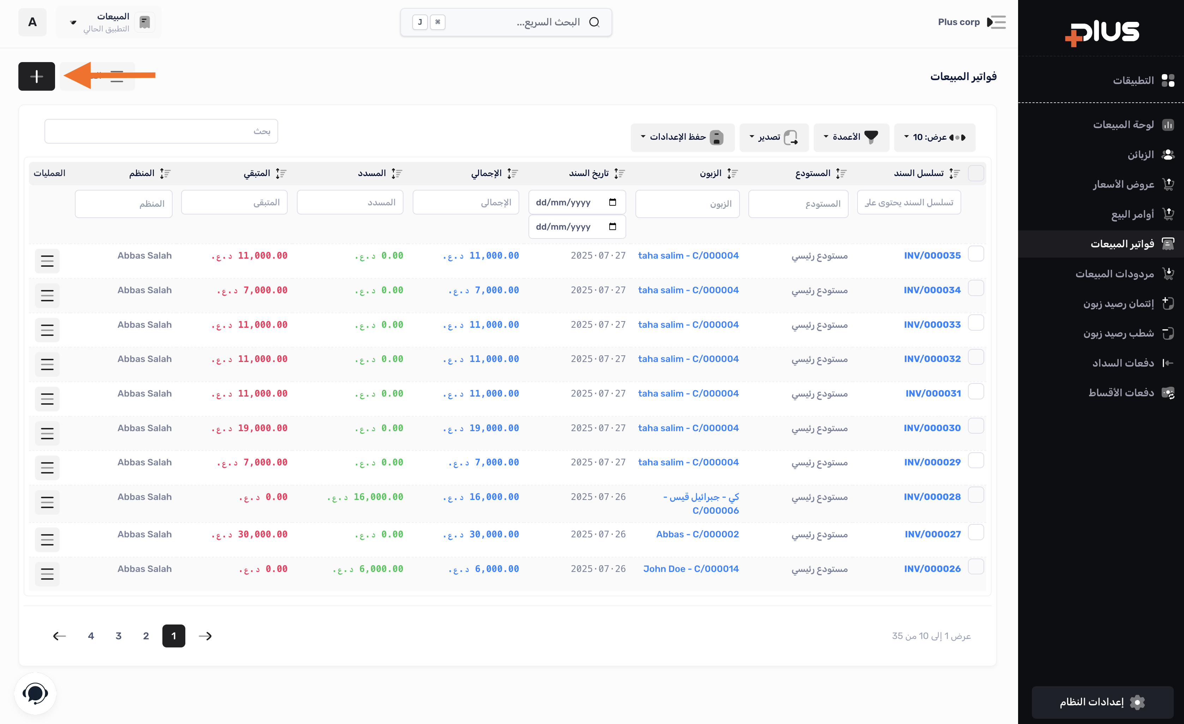
Task: Open المبيعات current application switcher
Action: 108,22
